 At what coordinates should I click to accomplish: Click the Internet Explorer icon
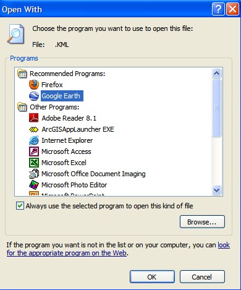[x=34, y=140]
